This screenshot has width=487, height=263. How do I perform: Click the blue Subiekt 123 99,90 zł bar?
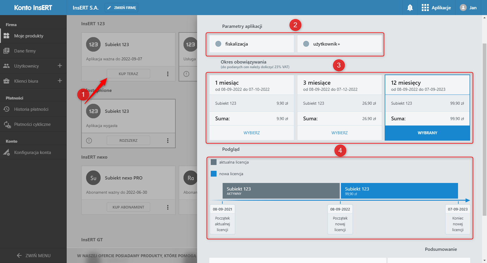[x=399, y=191]
